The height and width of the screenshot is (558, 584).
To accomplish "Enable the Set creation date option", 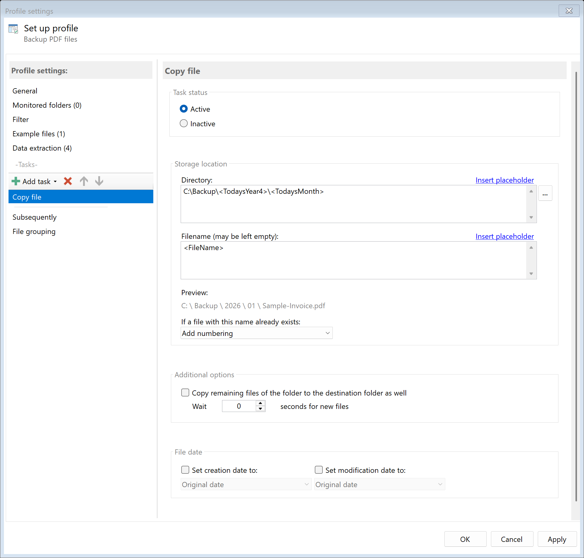I will pyautogui.click(x=185, y=470).
